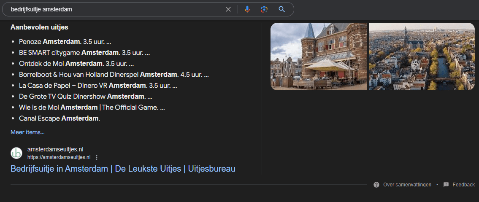Viewport: 479px width, 202px height.
Task: Expand list with Meer items link
Action: (x=27, y=132)
